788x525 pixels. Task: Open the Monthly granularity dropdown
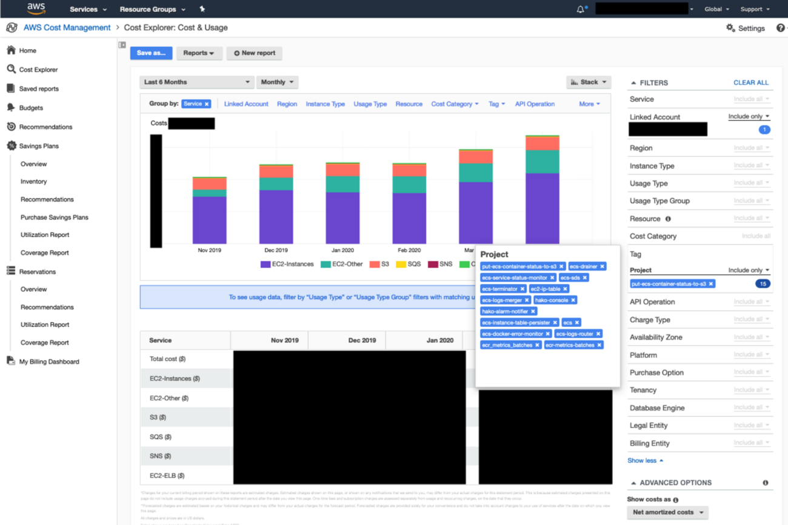pyautogui.click(x=277, y=82)
